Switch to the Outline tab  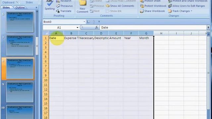pyautogui.click(x=20, y=8)
